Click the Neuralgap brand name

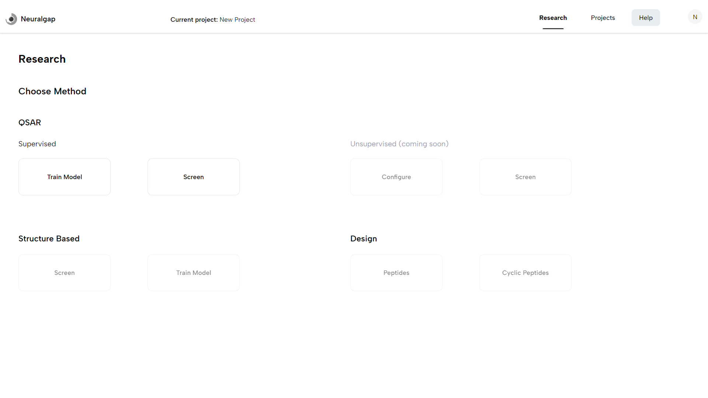pyautogui.click(x=38, y=19)
